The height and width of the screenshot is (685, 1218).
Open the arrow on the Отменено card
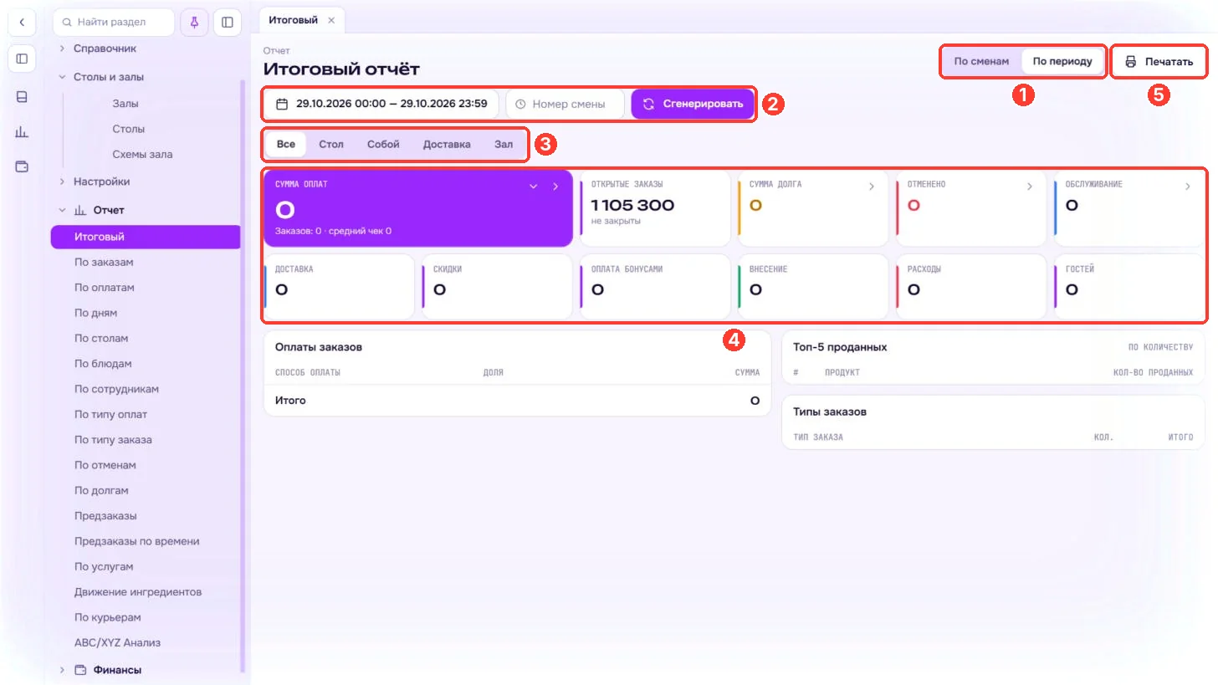coord(1030,187)
